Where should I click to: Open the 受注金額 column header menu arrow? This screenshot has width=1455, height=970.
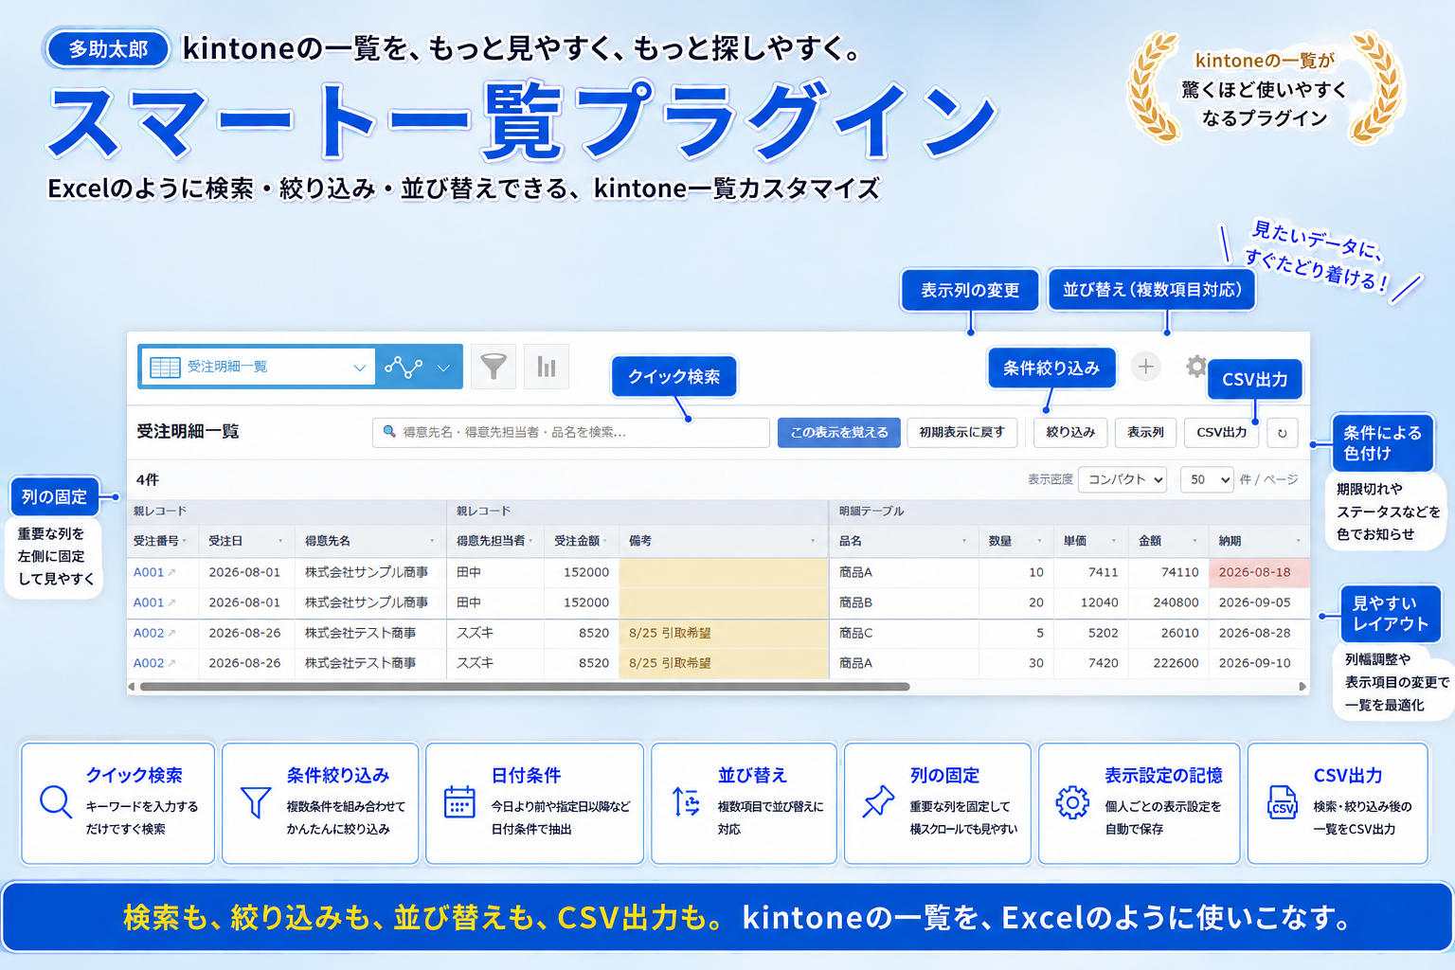coord(605,541)
